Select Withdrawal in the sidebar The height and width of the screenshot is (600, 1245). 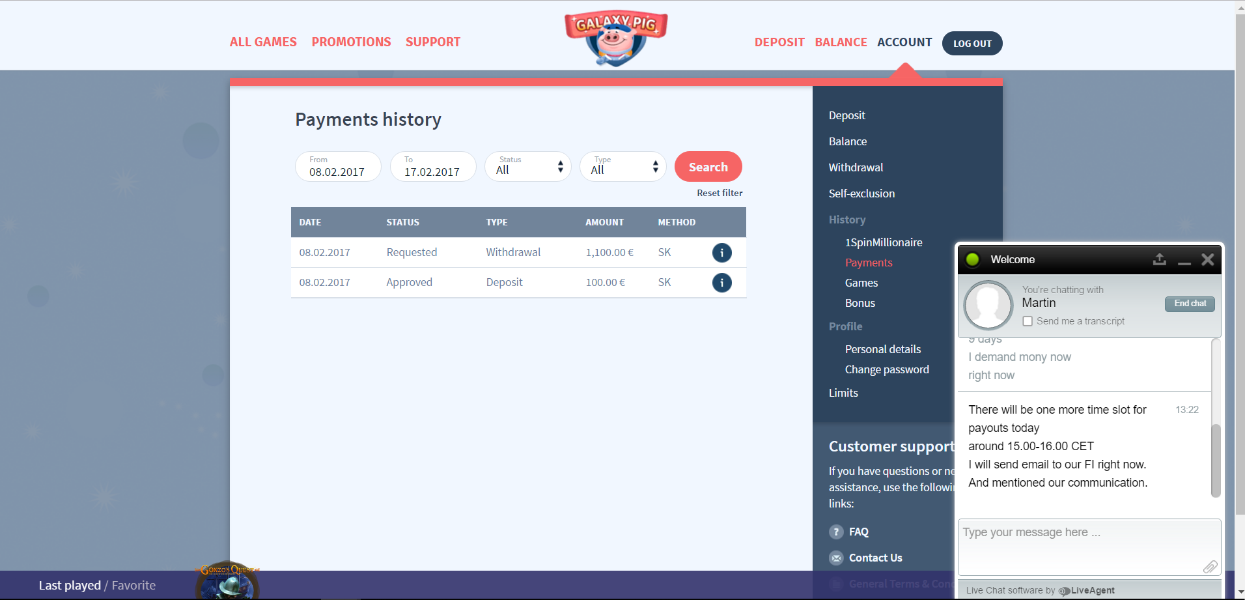(856, 167)
